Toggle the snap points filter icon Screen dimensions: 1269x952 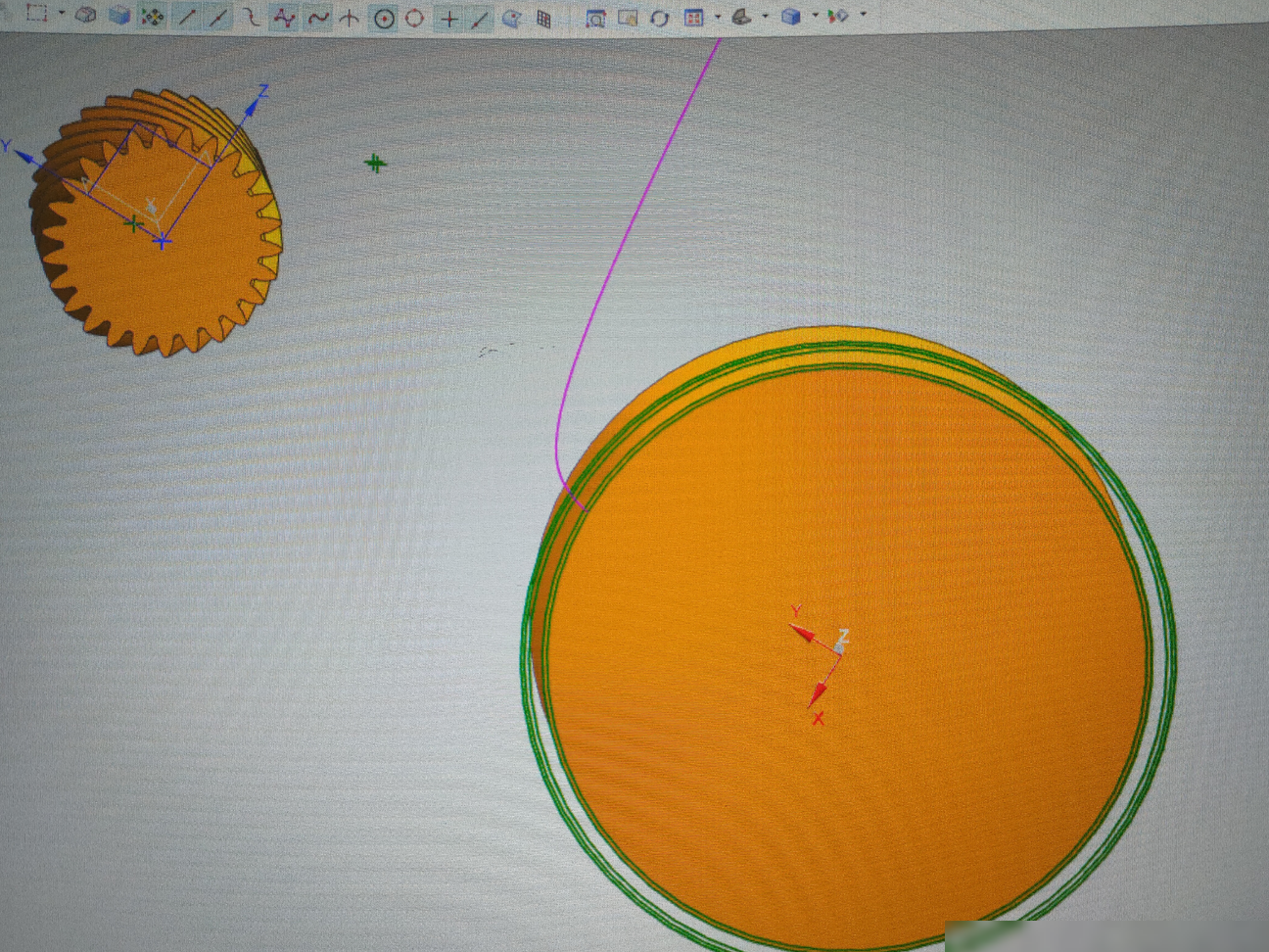[152, 17]
